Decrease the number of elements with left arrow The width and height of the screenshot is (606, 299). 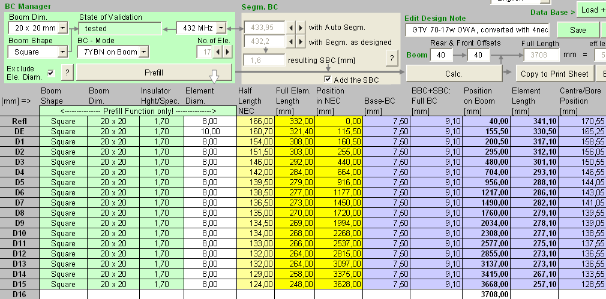(x=217, y=52)
